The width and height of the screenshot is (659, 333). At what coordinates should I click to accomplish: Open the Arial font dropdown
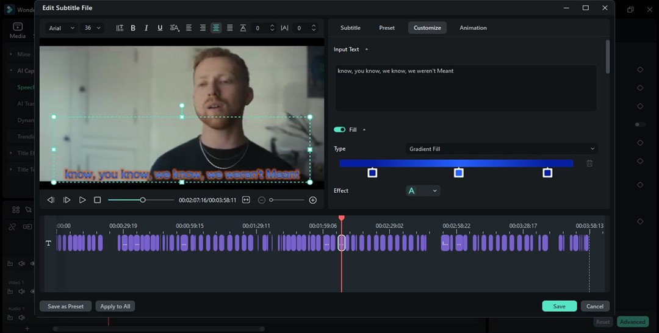point(62,28)
